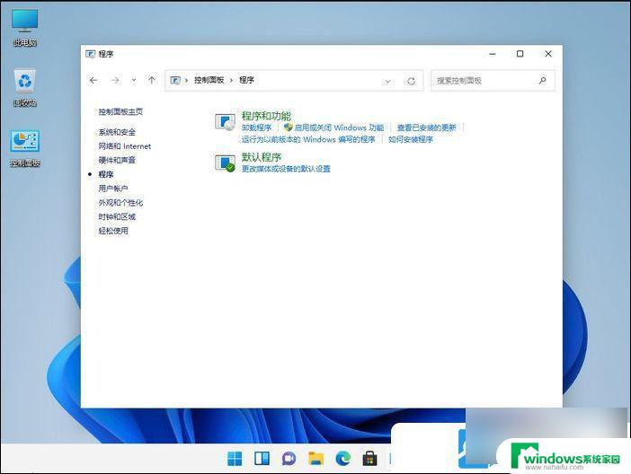The width and height of the screenshot is (631, 474).
Task: Close the Programs window
Action: (548, 54)
